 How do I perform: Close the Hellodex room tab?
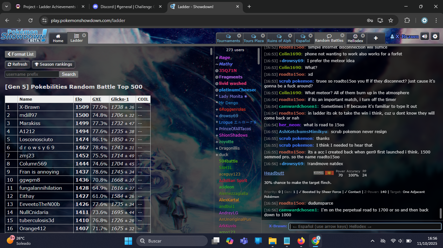363,36
